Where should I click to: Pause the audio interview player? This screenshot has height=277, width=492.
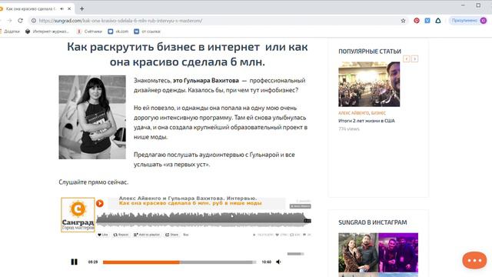pos(74,262)
